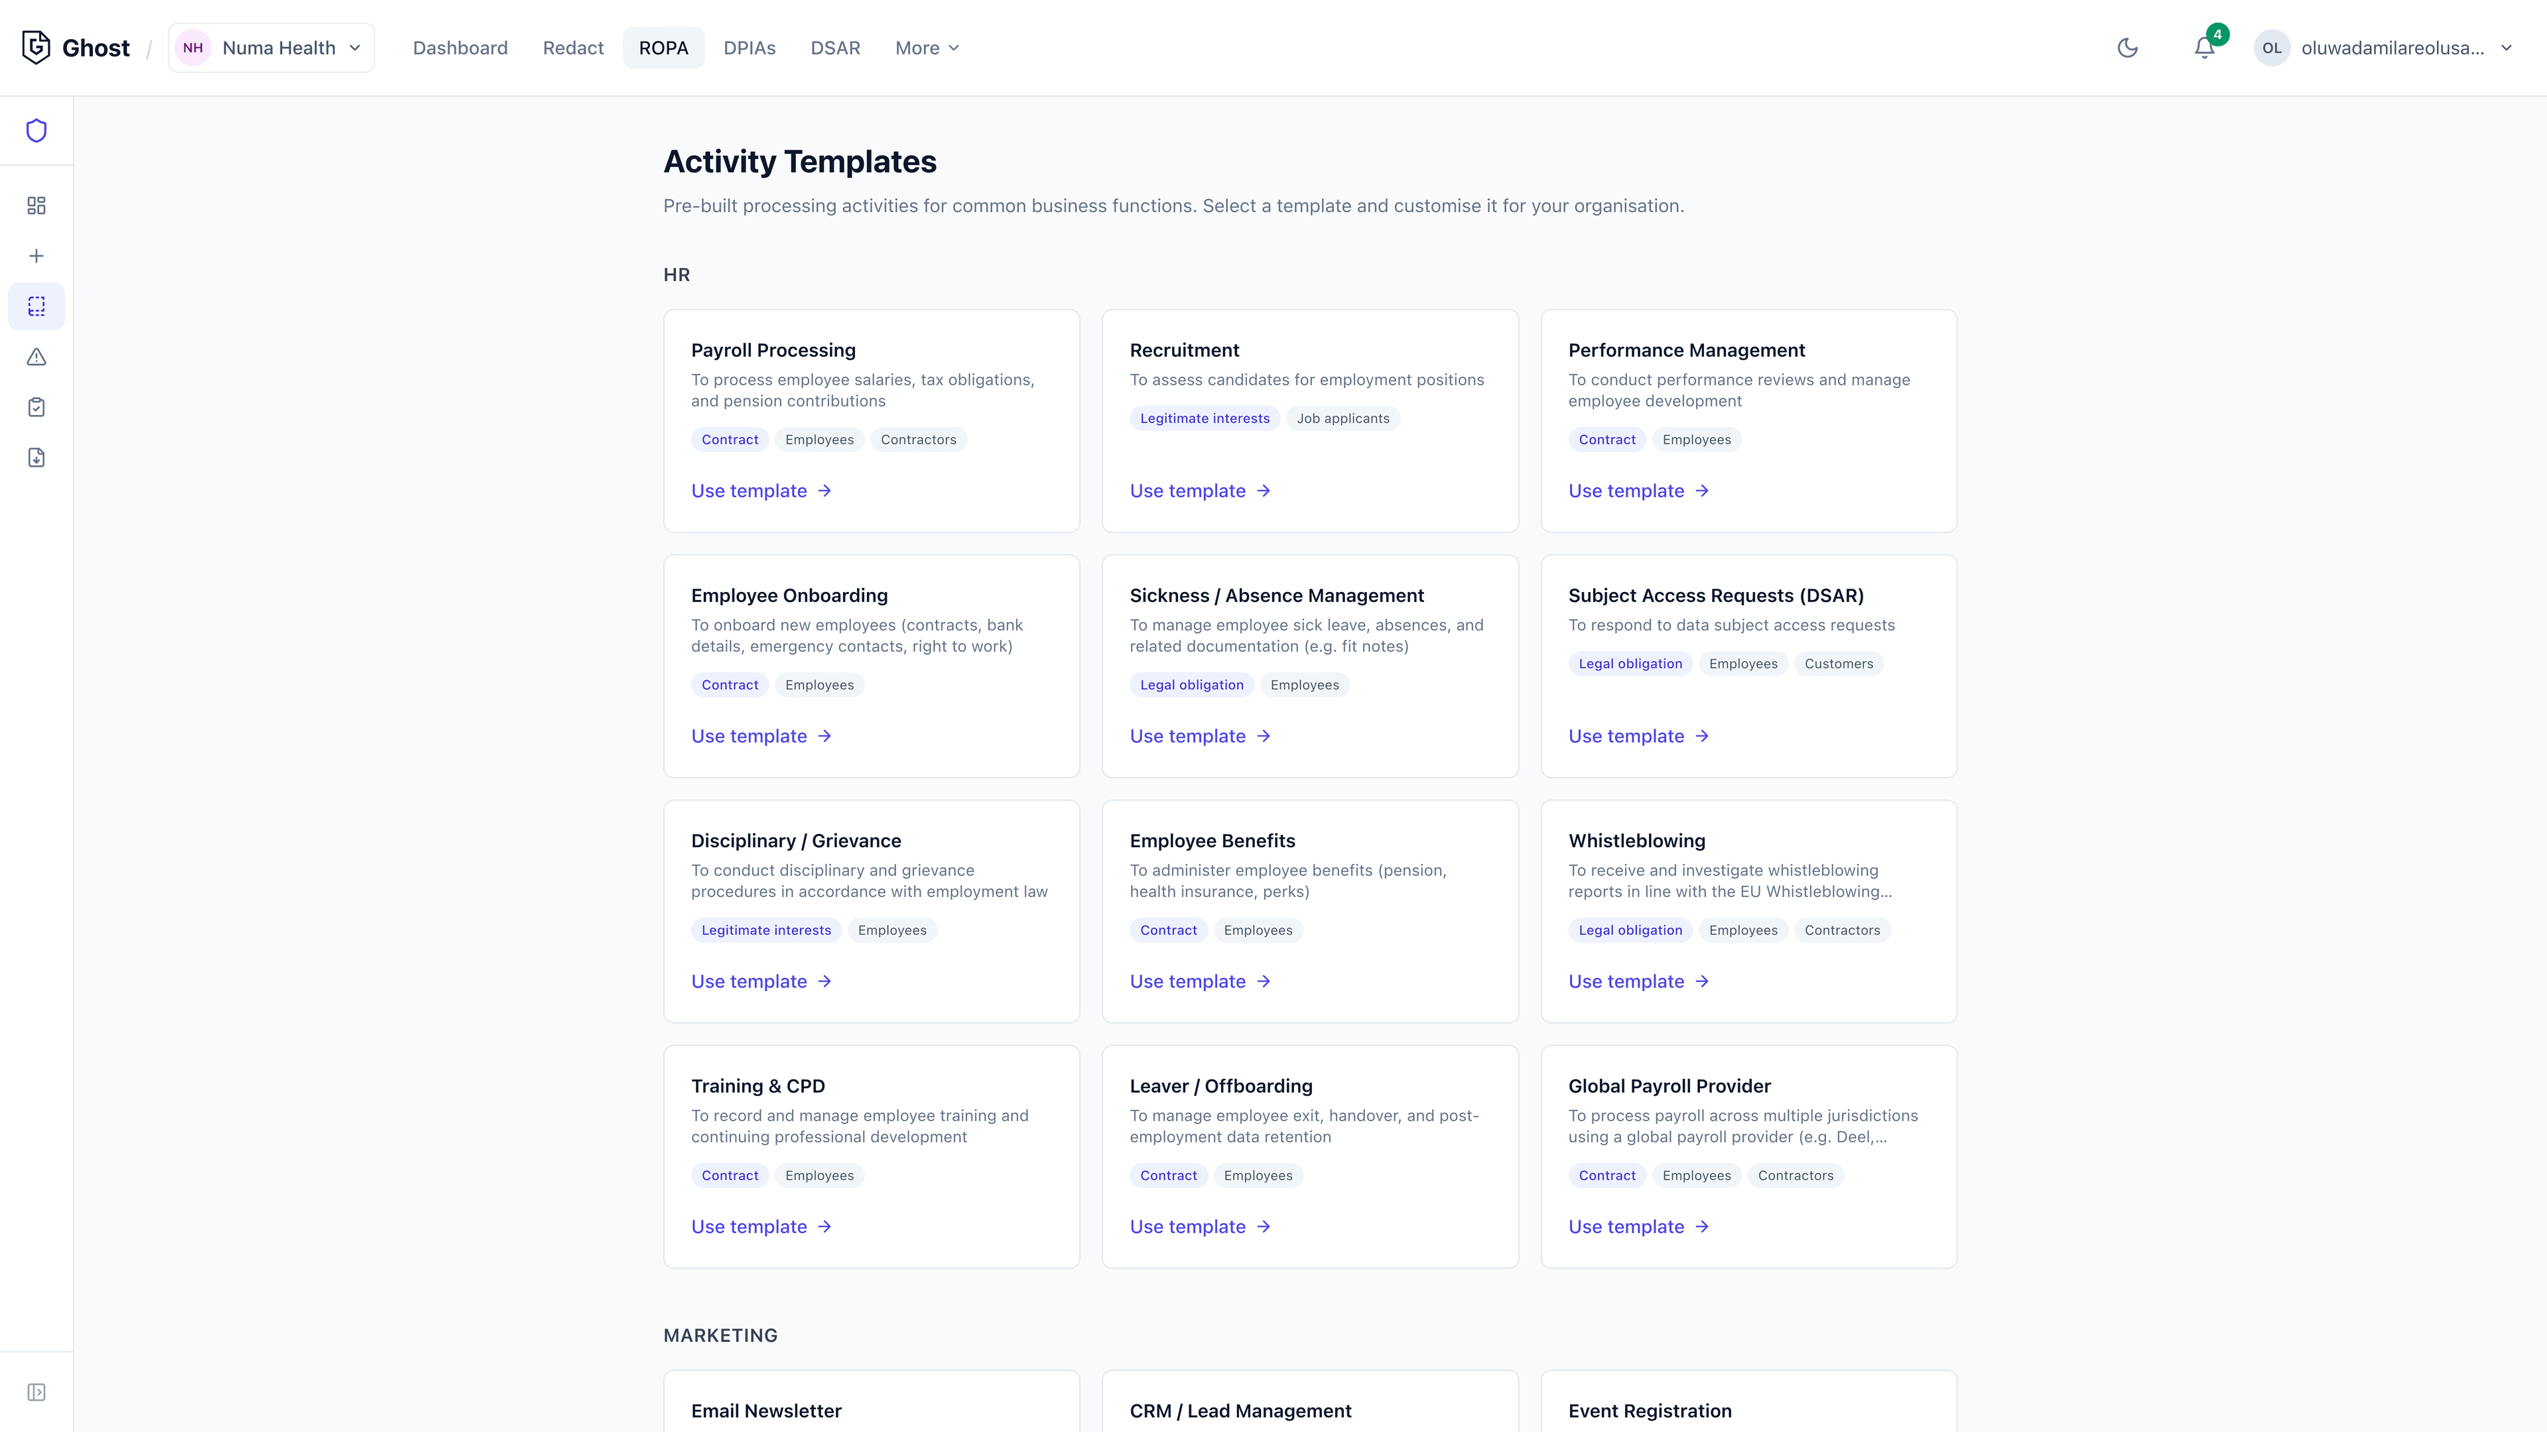Click the Customers tag on DSAR card
Image resolution: width=2547 pixels, height=1432 pixels.
[1838, 664]
